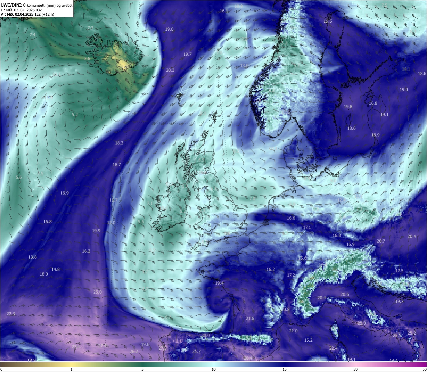Click the 16.2 value over France

(x=271, y=269)
